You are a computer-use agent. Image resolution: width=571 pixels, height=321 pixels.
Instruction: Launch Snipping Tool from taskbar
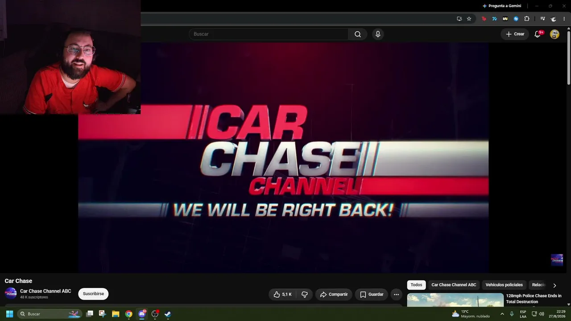pyautogui.click(x=102, y=314)
